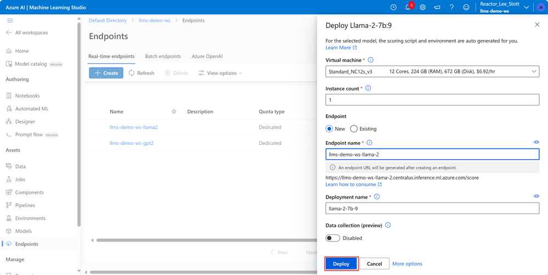This screenshot has width=548, height=275.
Task: Open Prompt flow in the sidebar
Action: [x=29, y=134]
